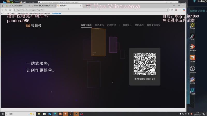
Task: Launch the 斗鱼直播 desktop shortcut
Action: pos(193,59)
